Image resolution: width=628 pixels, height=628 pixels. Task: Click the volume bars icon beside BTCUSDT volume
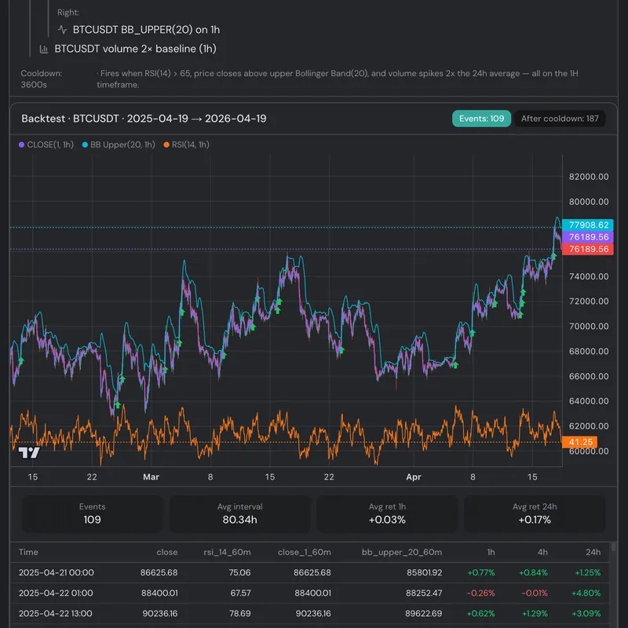click(44, 49)
